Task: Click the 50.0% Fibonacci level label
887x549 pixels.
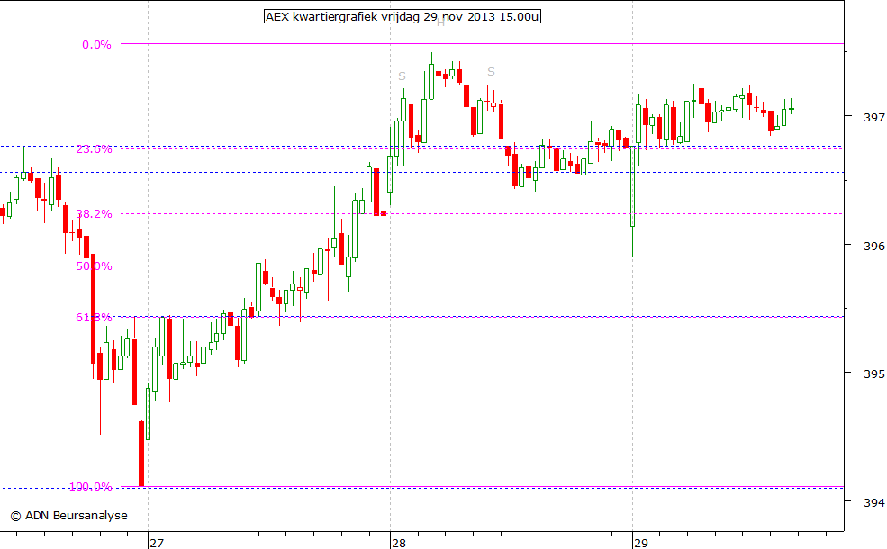Action: pos(94,266)
